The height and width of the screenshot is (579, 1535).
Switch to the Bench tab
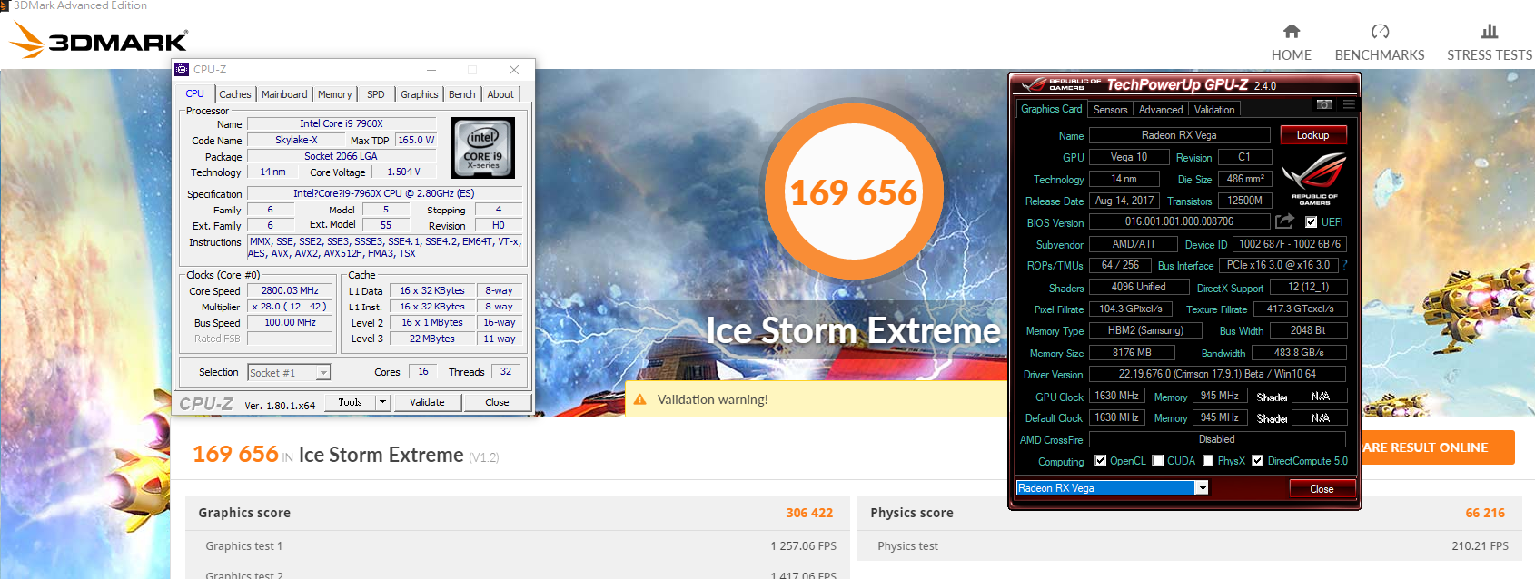coord(462,94)
